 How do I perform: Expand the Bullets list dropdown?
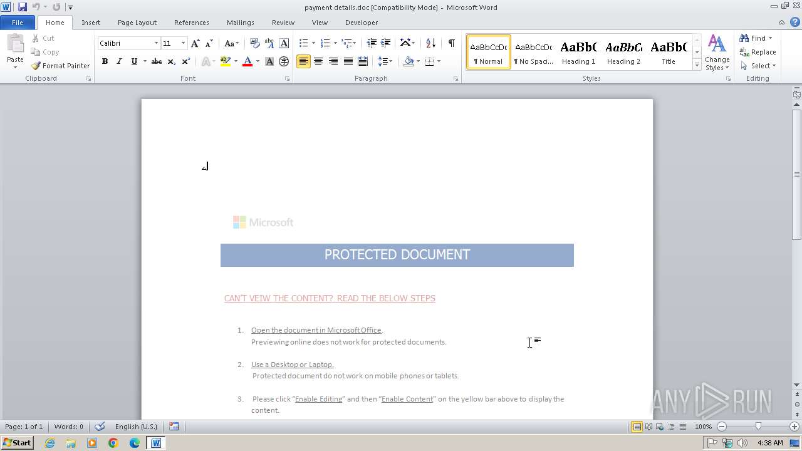313,43
